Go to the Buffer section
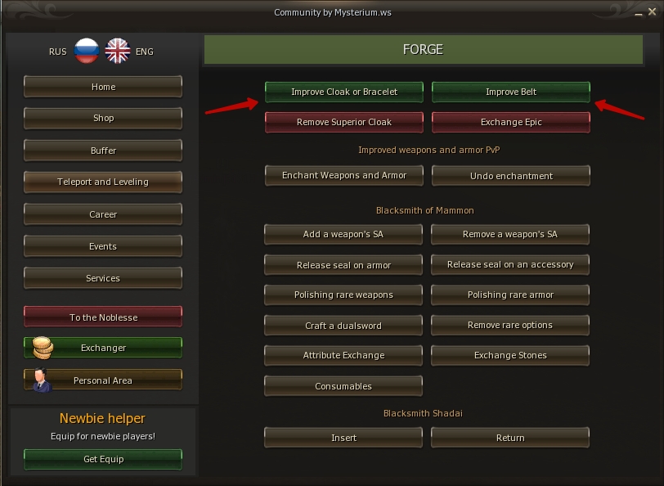The height and width of the screenshot is (486, 664). tap(103, 151)
